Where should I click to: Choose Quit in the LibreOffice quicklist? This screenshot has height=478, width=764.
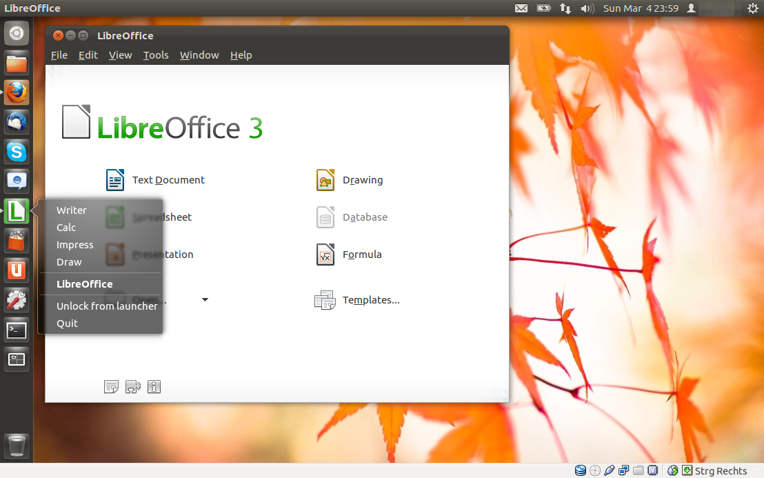point(67,323)
